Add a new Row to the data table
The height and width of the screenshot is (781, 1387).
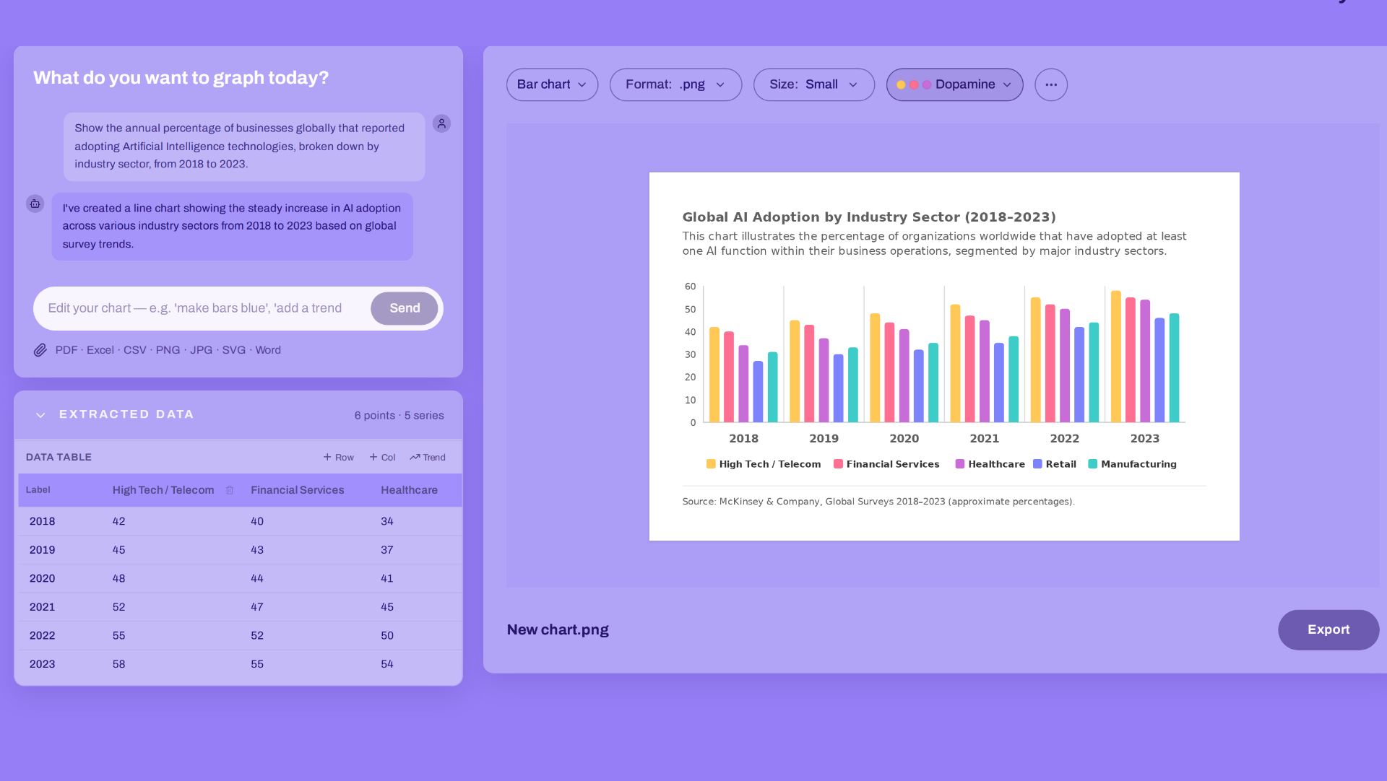pos(338,458)
